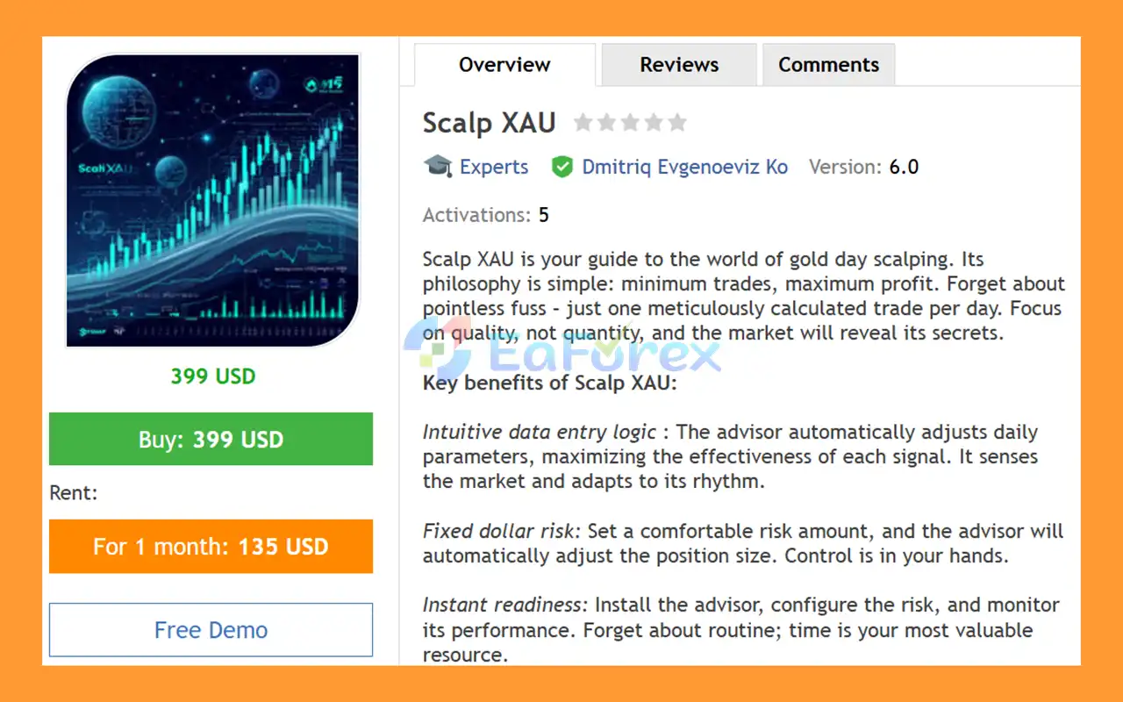1123x702 pixels.
Task: Click the green 399 USD price text
Action: pos(213,376)
